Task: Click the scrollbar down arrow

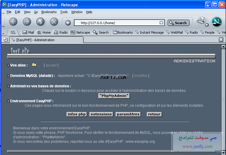Action: click(223, 153)
